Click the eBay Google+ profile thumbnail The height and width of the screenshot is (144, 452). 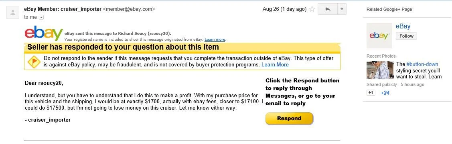click(379, 36)
